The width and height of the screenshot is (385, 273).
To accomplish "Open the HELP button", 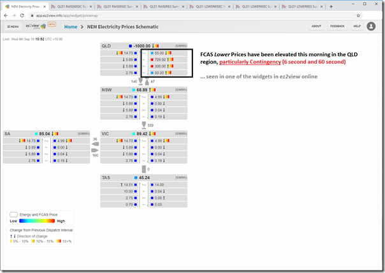I will (x=357, y=26).
